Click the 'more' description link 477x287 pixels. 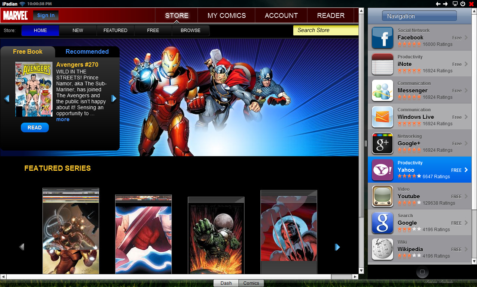pyautogui.click(x=63, y=119)
